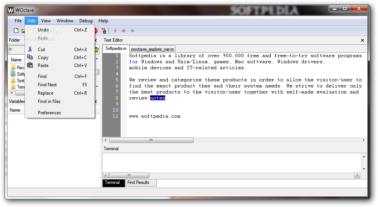Close the open Edit menu
The height and width of the screenshot is (207, 378).
tap(31, 21)
